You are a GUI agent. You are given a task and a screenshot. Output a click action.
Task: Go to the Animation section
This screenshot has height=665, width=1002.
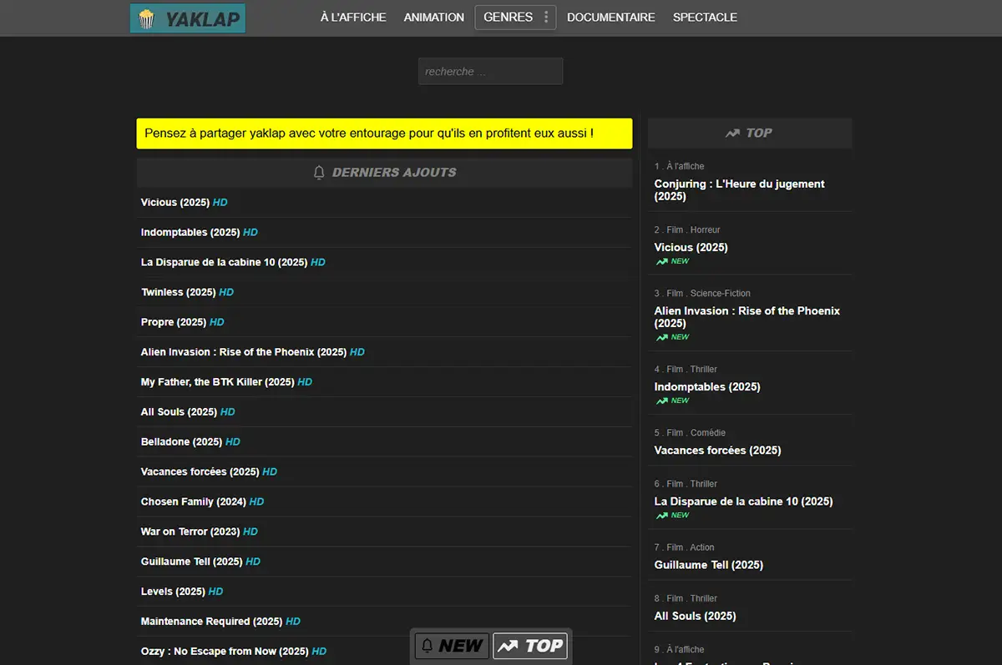[x=433, y=18]
